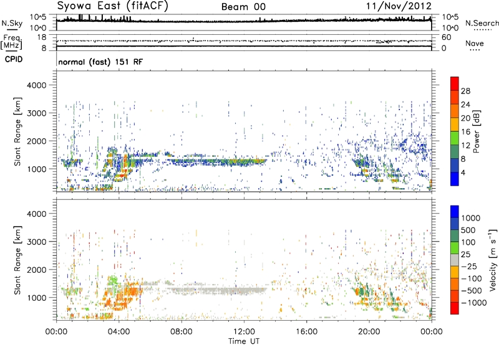Screen dimensions: 499x345
Task: Select the 'N.Sky' legend label
Action: [12, 23]
